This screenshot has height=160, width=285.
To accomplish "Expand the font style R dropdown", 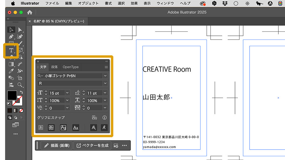I will [x=105, y=83].
